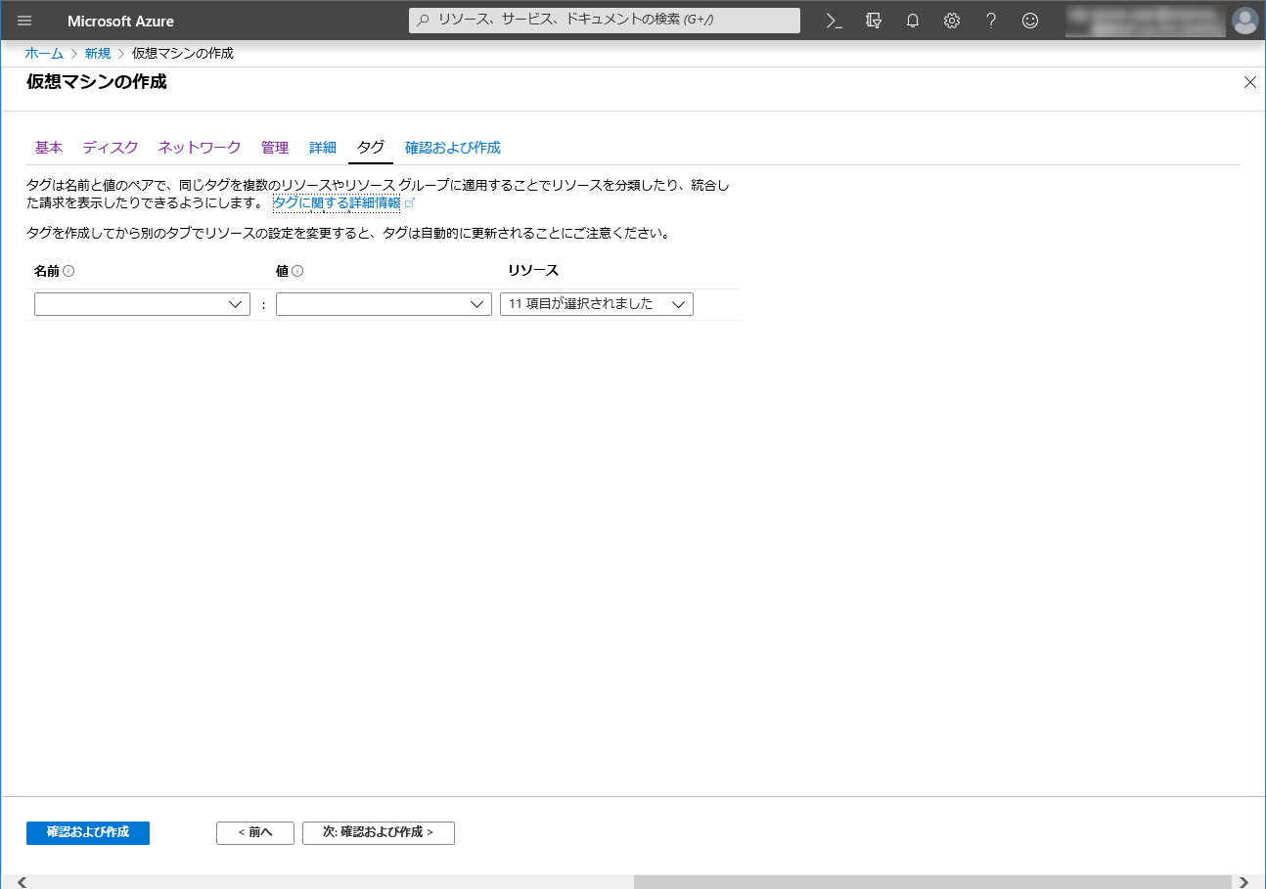Open the notifications bell
1266x889 pixels.
(913, 21)
